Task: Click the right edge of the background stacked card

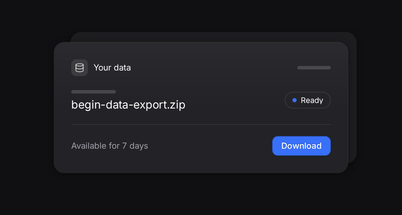Action: click(x=352, y=97)
